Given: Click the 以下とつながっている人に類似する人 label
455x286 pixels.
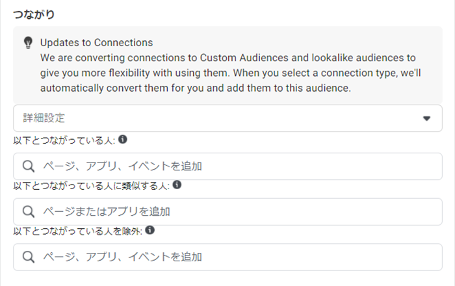Looking at the screenshot, I should [x=92, y=186].
